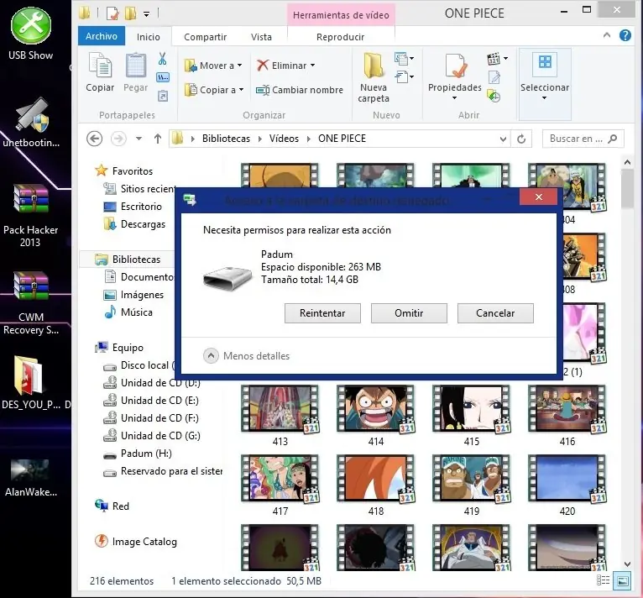This screenshot has width=643, height=598.
Task: Select the AlanWake desktop icon
Action: coord(31,478)
